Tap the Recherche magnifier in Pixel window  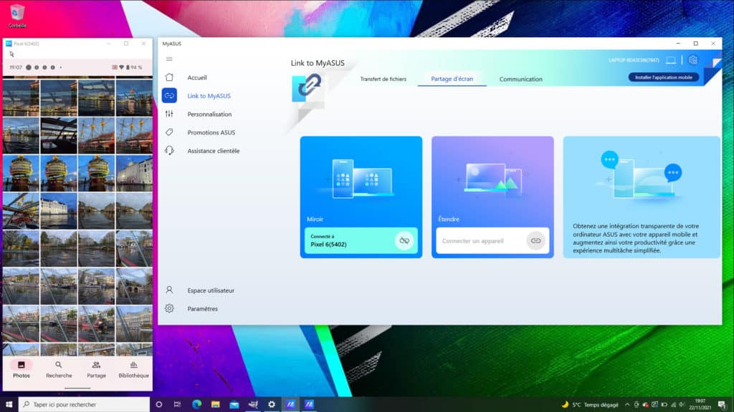click(59, 365)
